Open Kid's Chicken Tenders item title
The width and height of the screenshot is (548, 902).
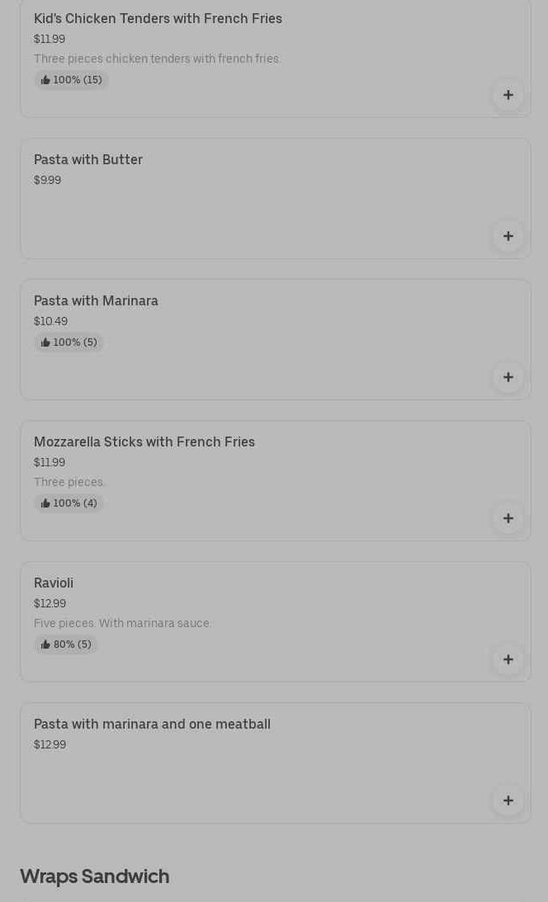pyautogui.click(x=158, y=18)
